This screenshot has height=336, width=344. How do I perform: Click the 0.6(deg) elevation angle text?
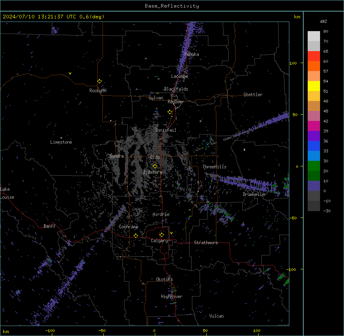coord(92,17)
